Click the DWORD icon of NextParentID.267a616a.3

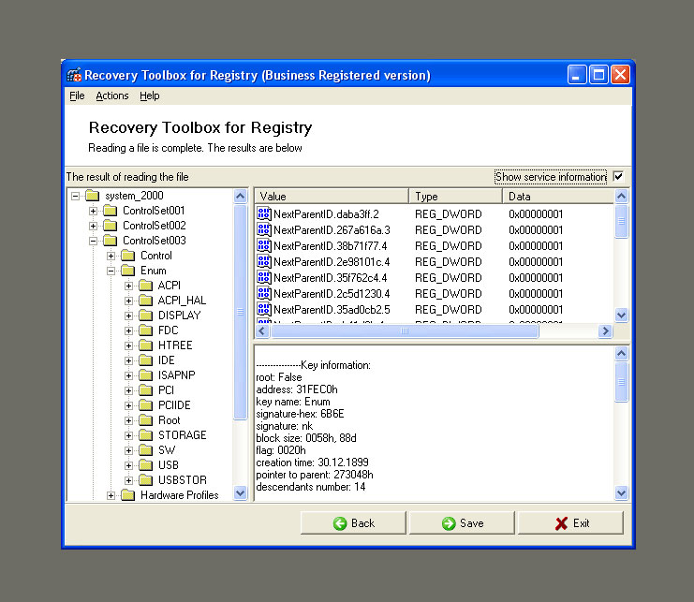(x=264, y=229)
